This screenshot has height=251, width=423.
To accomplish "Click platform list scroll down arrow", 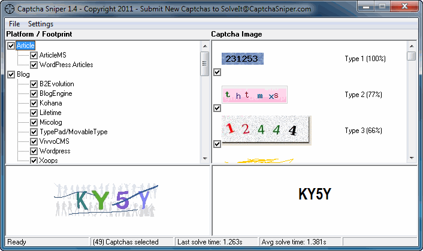I will pos(205,159).
